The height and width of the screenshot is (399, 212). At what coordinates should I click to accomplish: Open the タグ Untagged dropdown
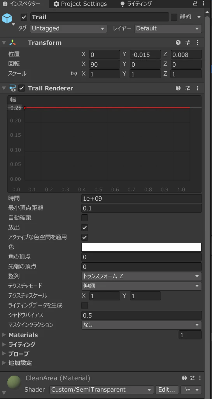pos(68,28)
